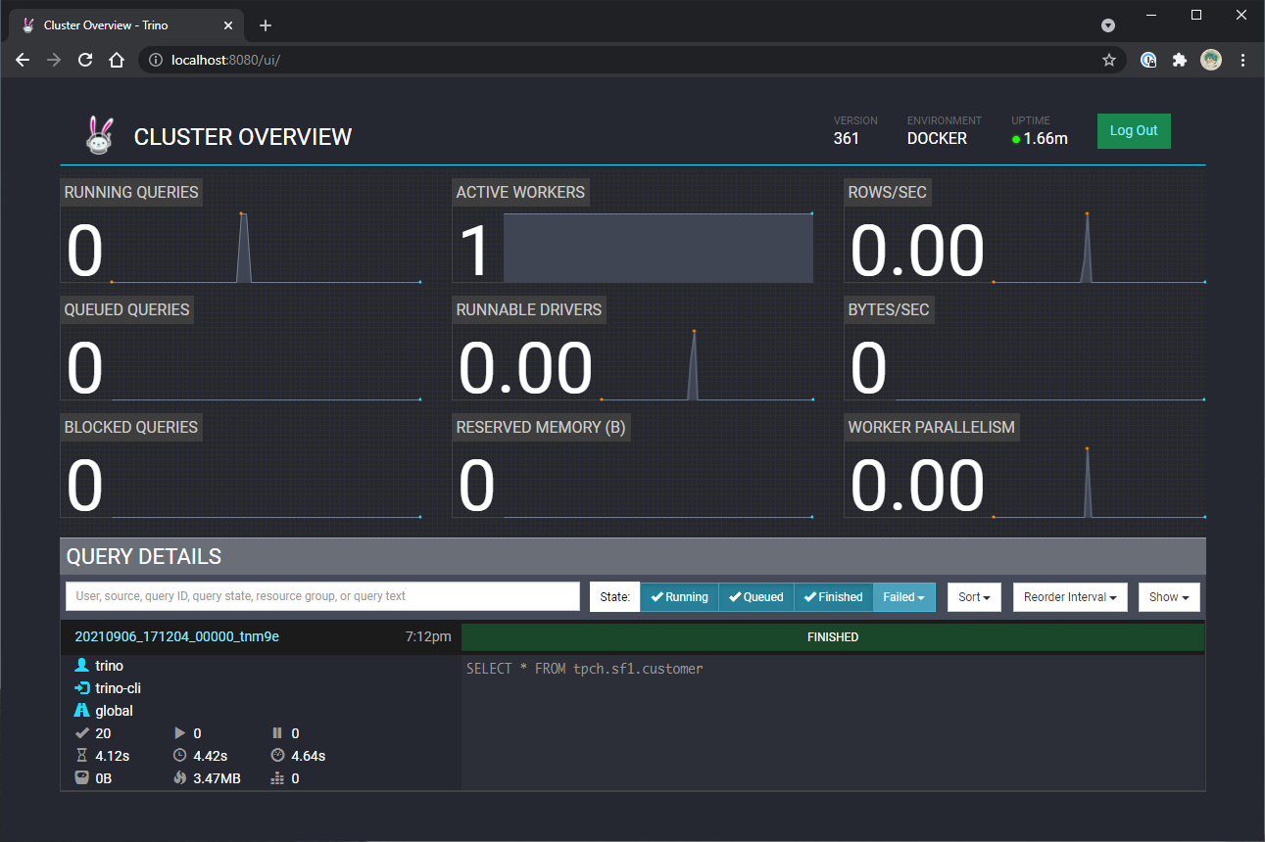The image size is (1265, 842).
Task: Click the equalizer bars icon beside last 0
Action: pos(276,778)
